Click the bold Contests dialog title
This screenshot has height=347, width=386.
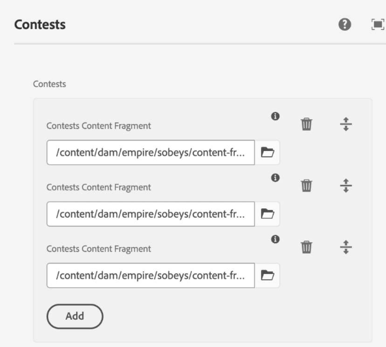pyautogui.click(x=40, y=25)
